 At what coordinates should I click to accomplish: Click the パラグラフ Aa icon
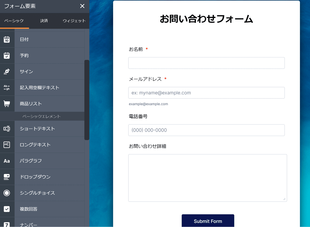(x=7, y=161)
